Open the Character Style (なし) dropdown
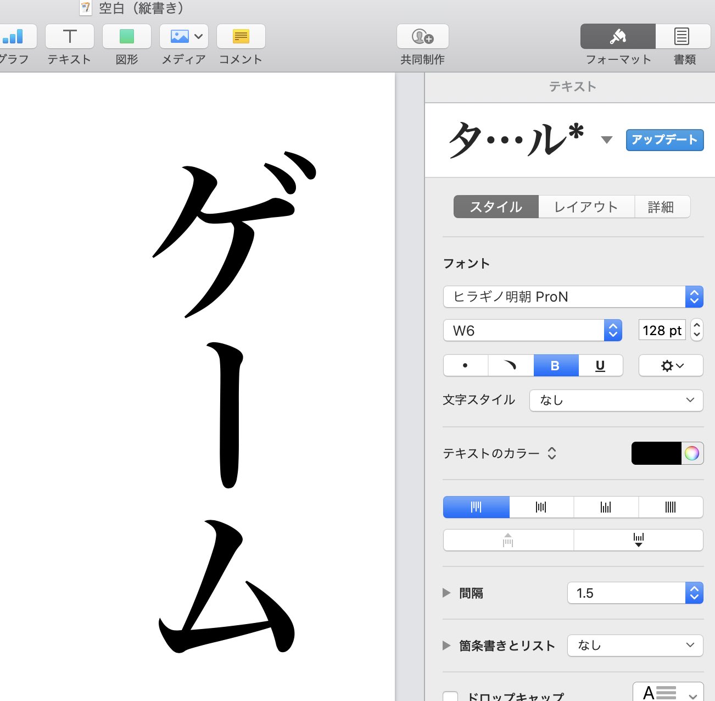715x701 pixels. (616, 400)
